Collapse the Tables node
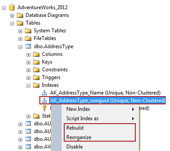Image resolution: width=170 pixels, height=151 pixels. click(12, 24)
